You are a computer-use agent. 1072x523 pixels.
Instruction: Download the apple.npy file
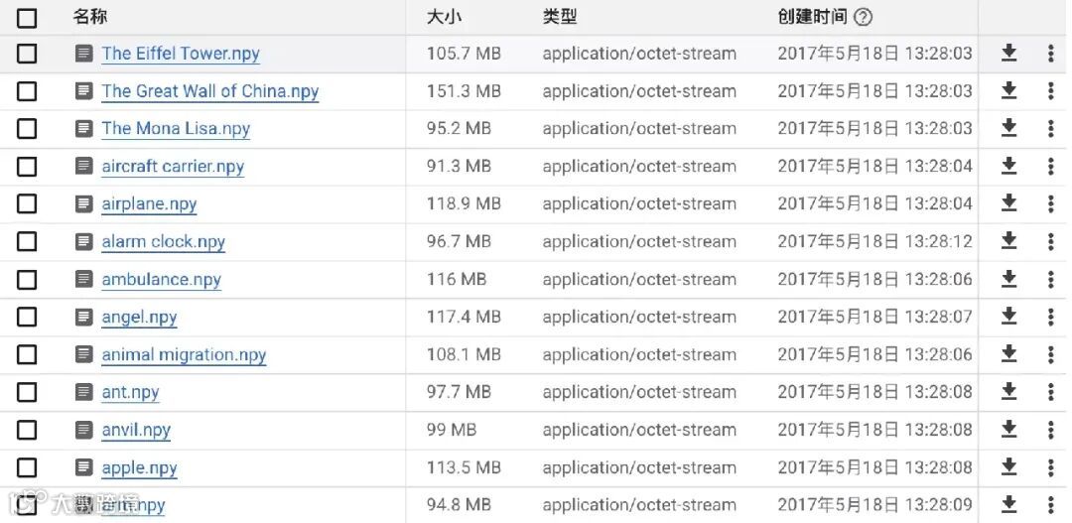tap(1008, 467)
